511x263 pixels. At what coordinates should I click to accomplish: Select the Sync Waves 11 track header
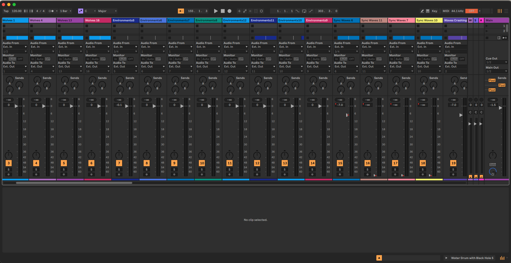point(374,20)
